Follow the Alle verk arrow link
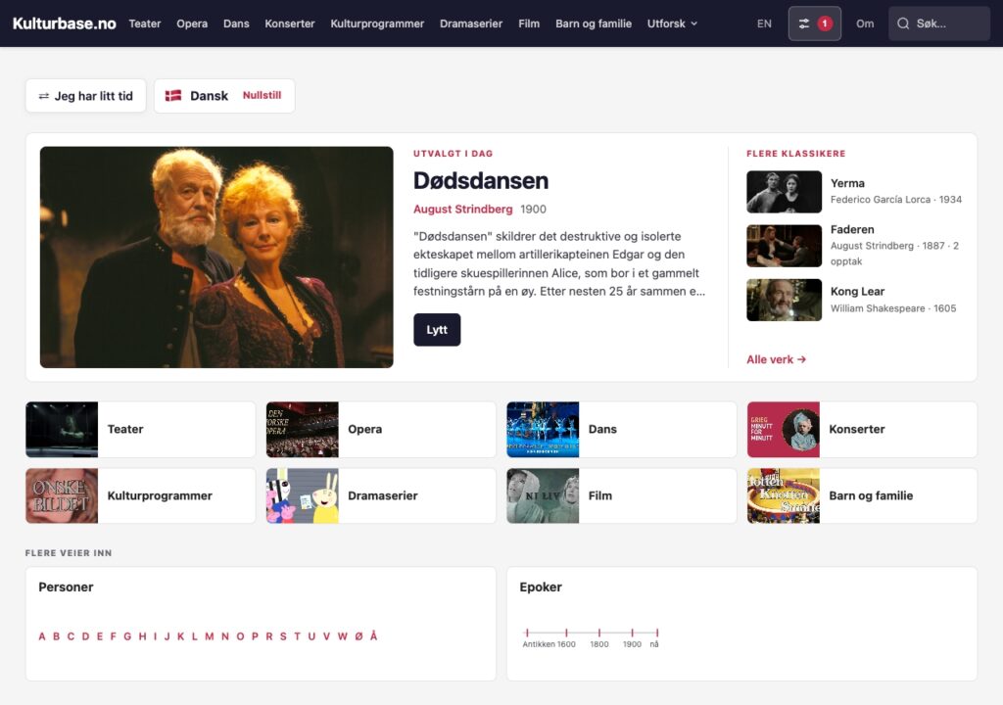Screen dimensions: 1003x705 [x=776, y=359]
